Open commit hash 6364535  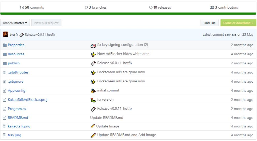(x=230, y=35)
